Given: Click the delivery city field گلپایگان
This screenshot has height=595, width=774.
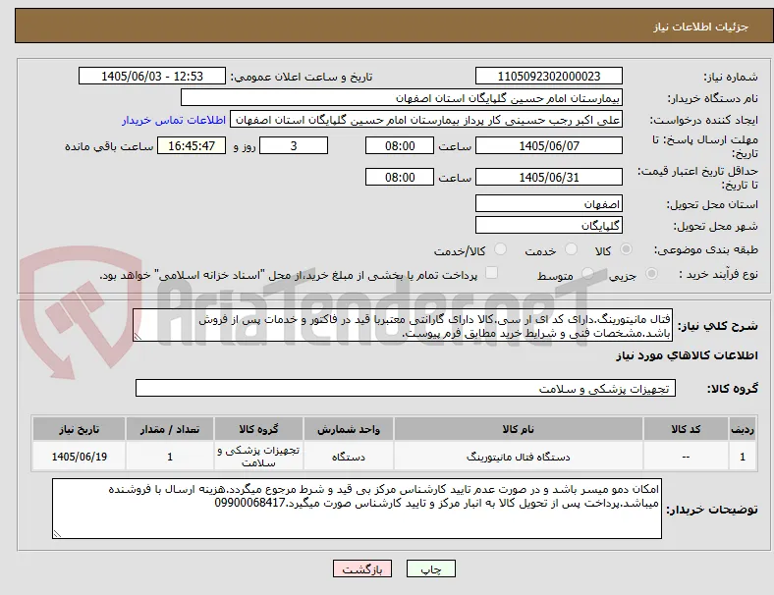Looking at the screenshot, I should tap(549, 225).
